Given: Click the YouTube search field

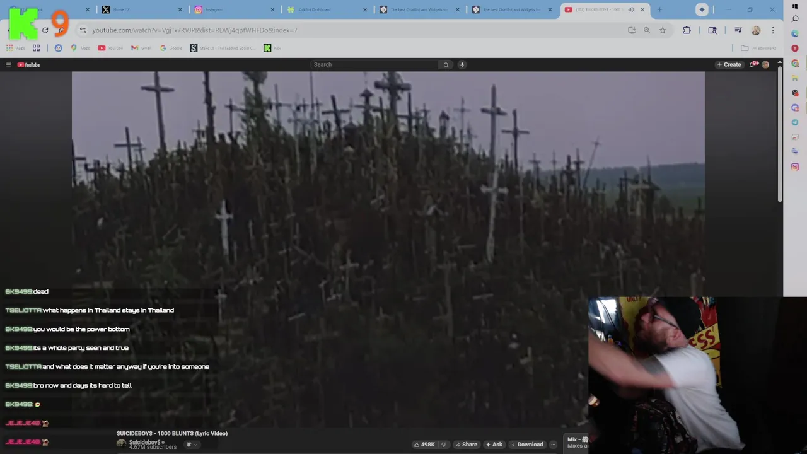Looking at the screenshot, I should tap(374, 64).
